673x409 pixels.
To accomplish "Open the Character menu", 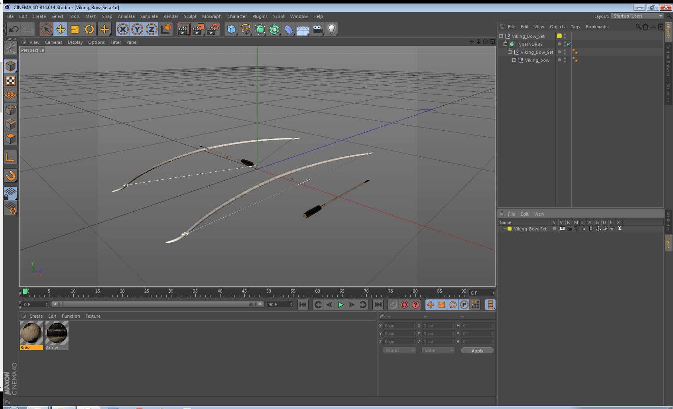I will click(x=237, y=16).
